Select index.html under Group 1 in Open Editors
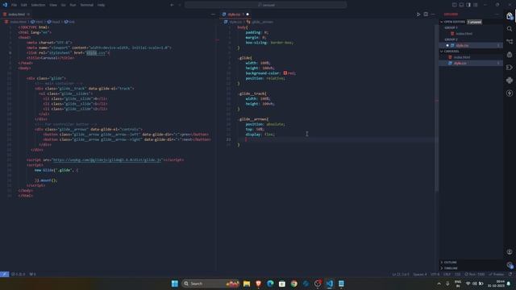516x290 pixels. (x=464, y=34)
